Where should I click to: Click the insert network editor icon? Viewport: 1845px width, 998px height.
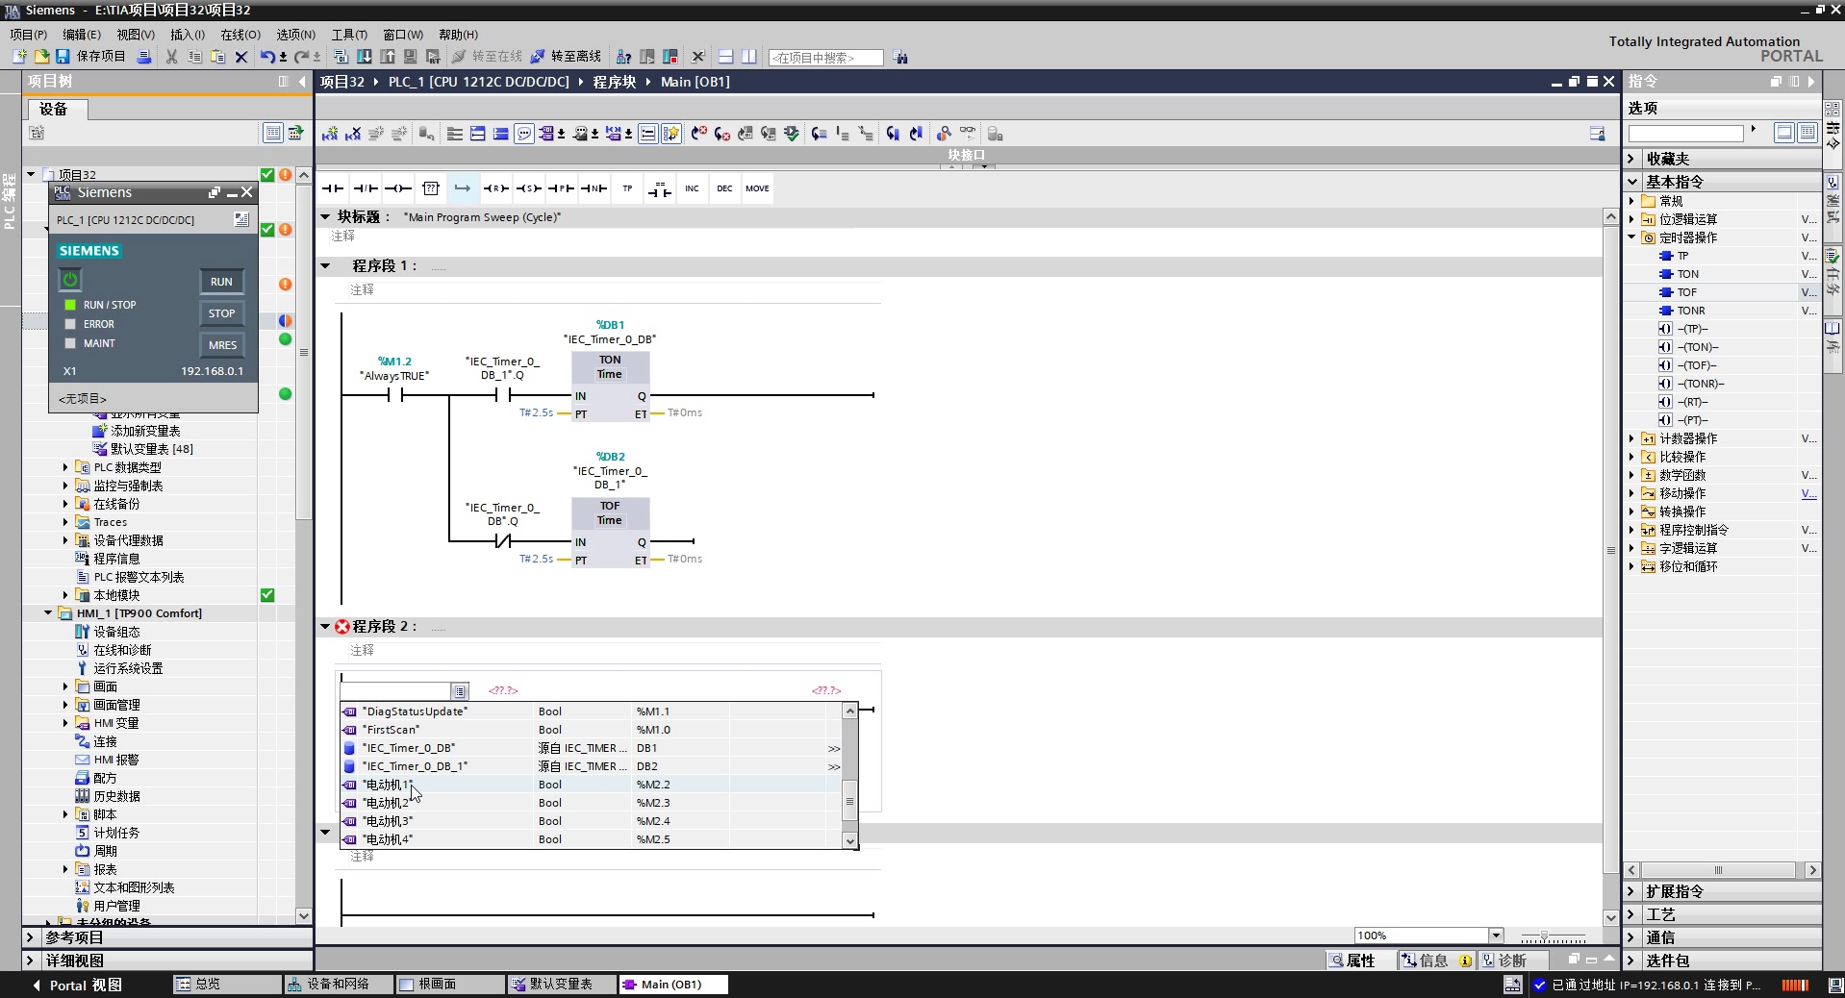330,134
